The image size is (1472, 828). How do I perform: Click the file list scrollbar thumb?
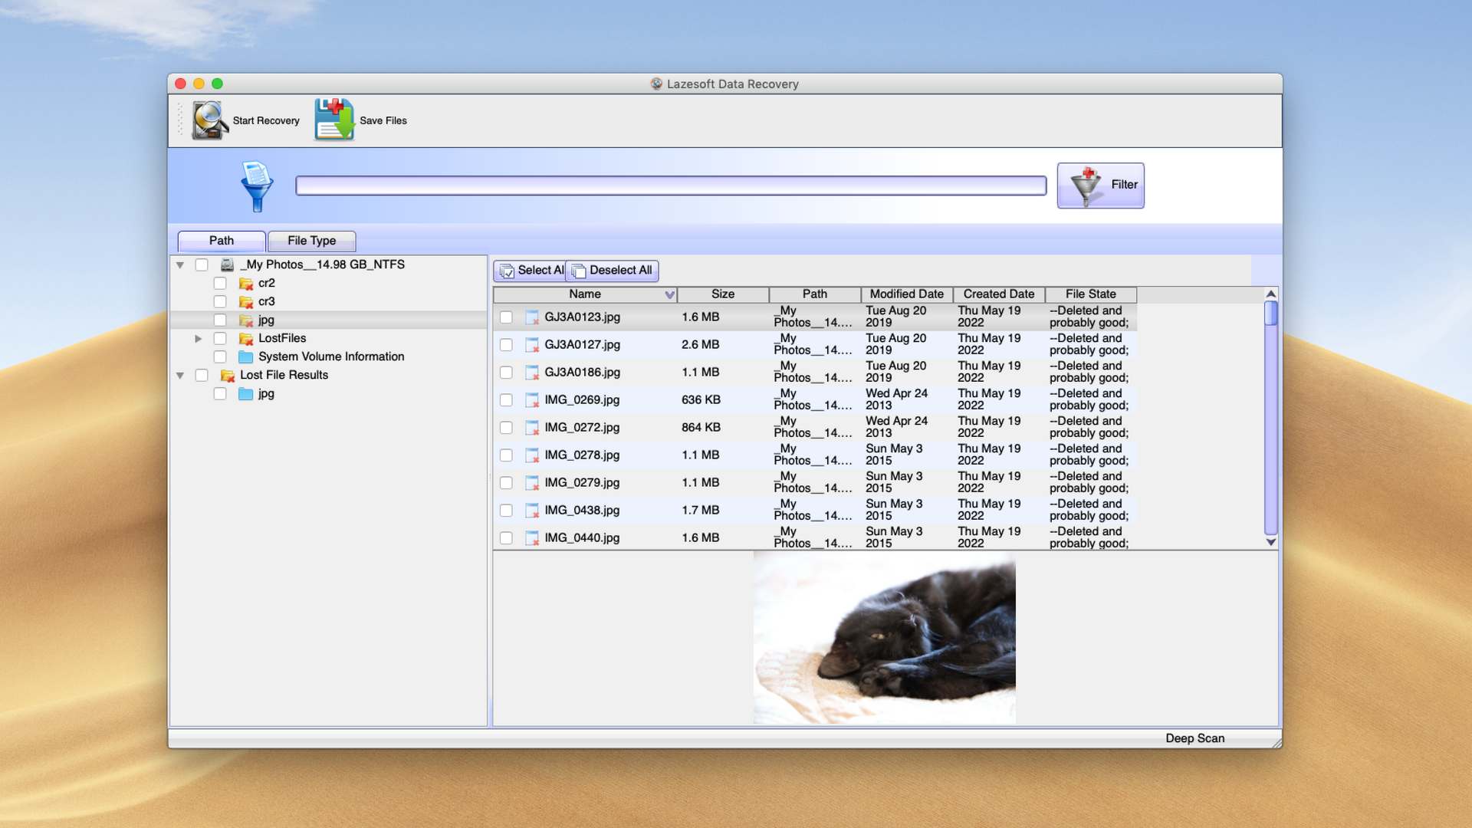click(1270, 314)
